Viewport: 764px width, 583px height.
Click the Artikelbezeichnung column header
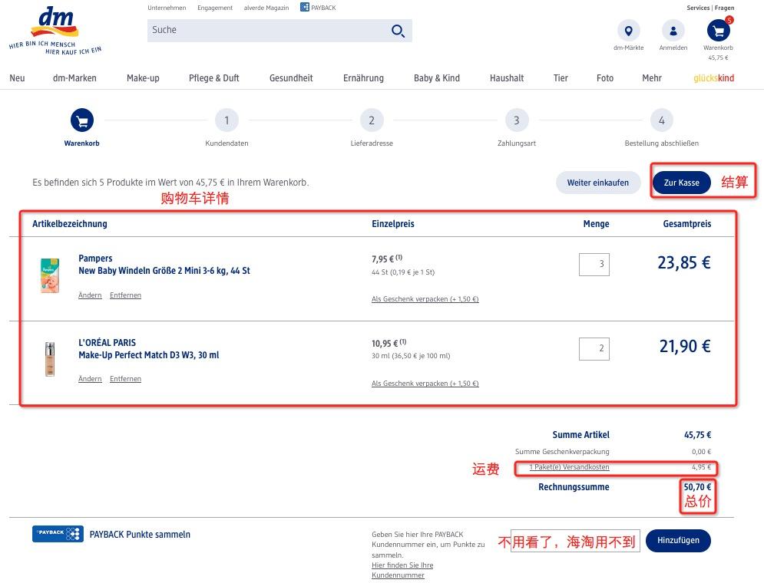(70, 224)
